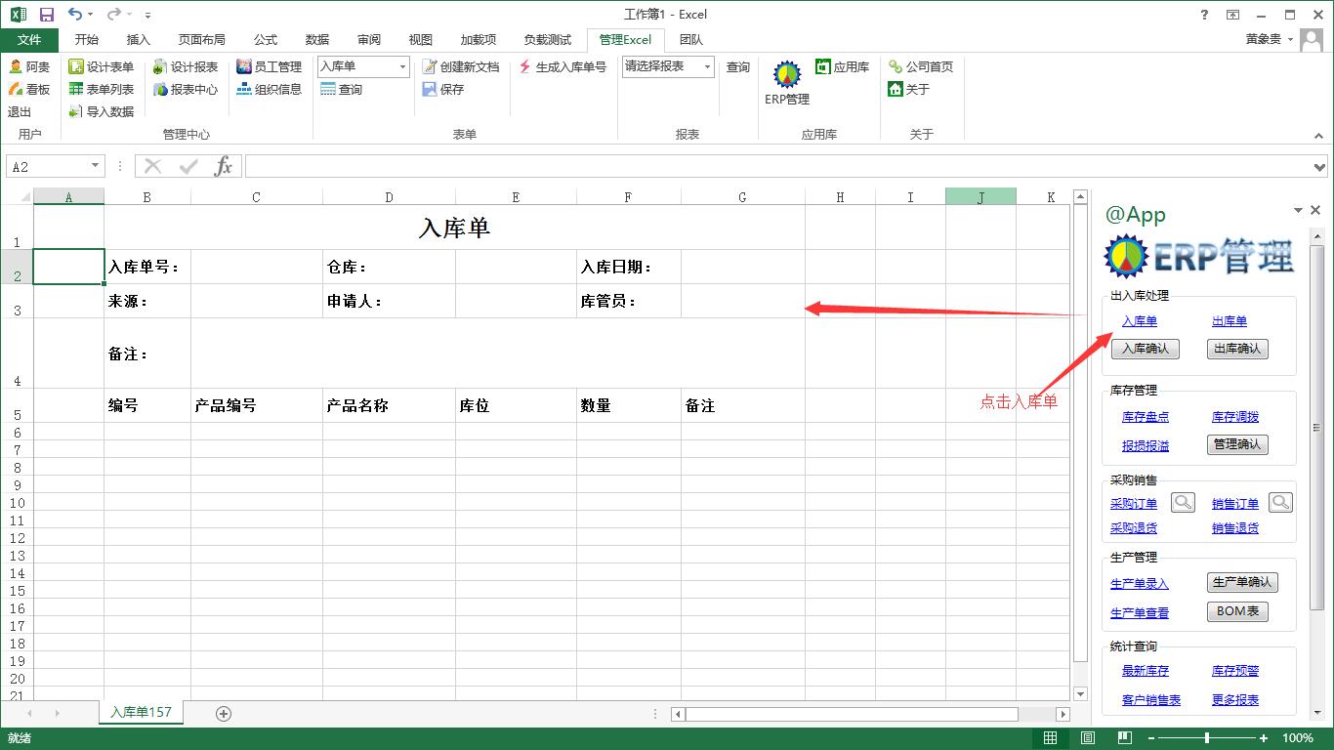
Task: Open ribbon display options
Action: tap(1233, 15)
